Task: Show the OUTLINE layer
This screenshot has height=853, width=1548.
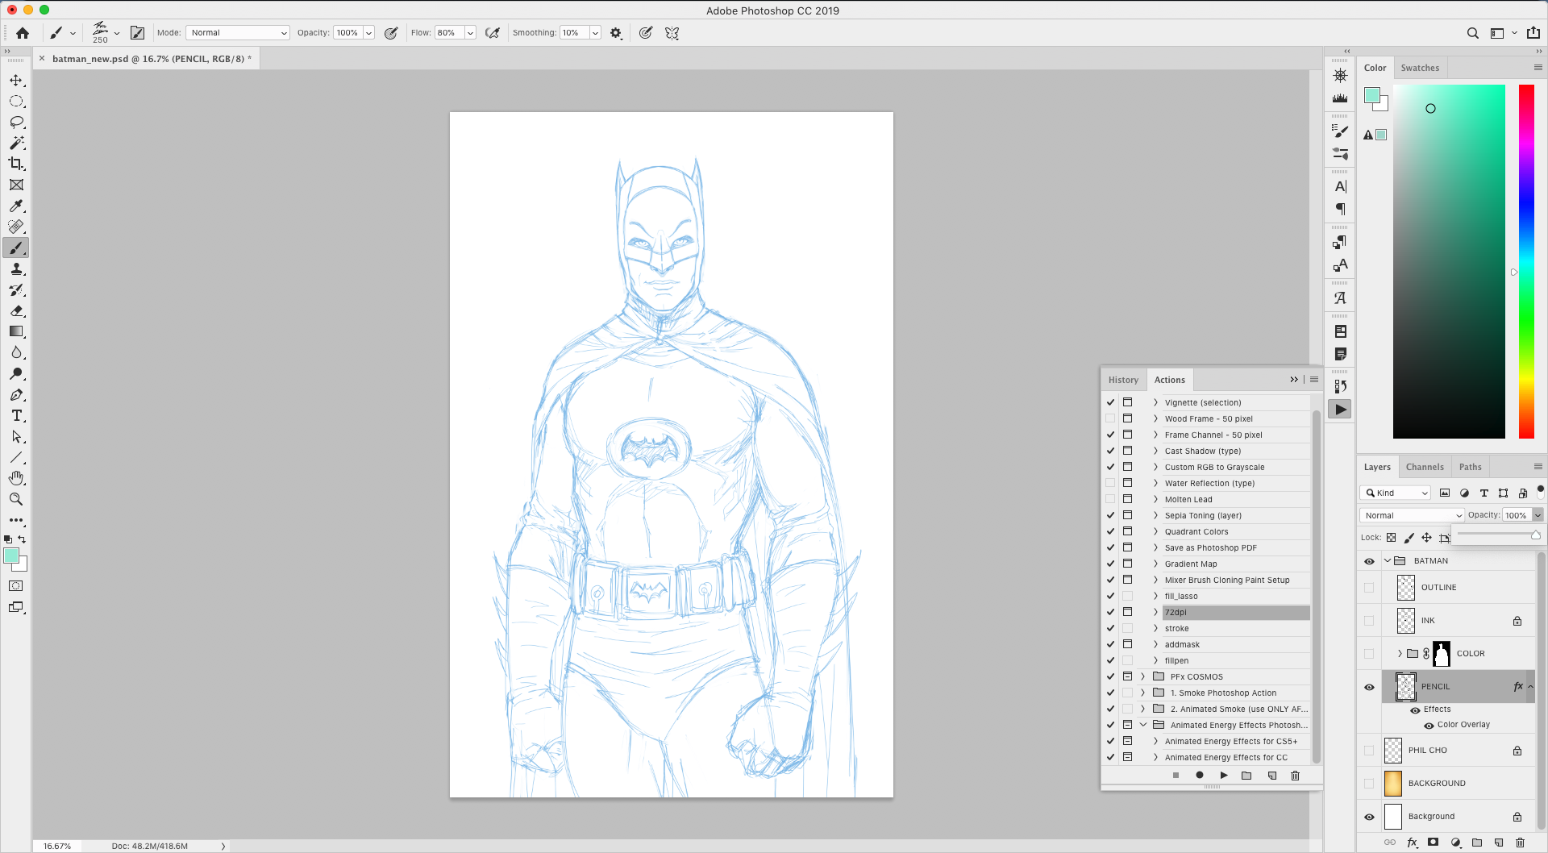Action: pyautogui.click(x=1369, y=588)
